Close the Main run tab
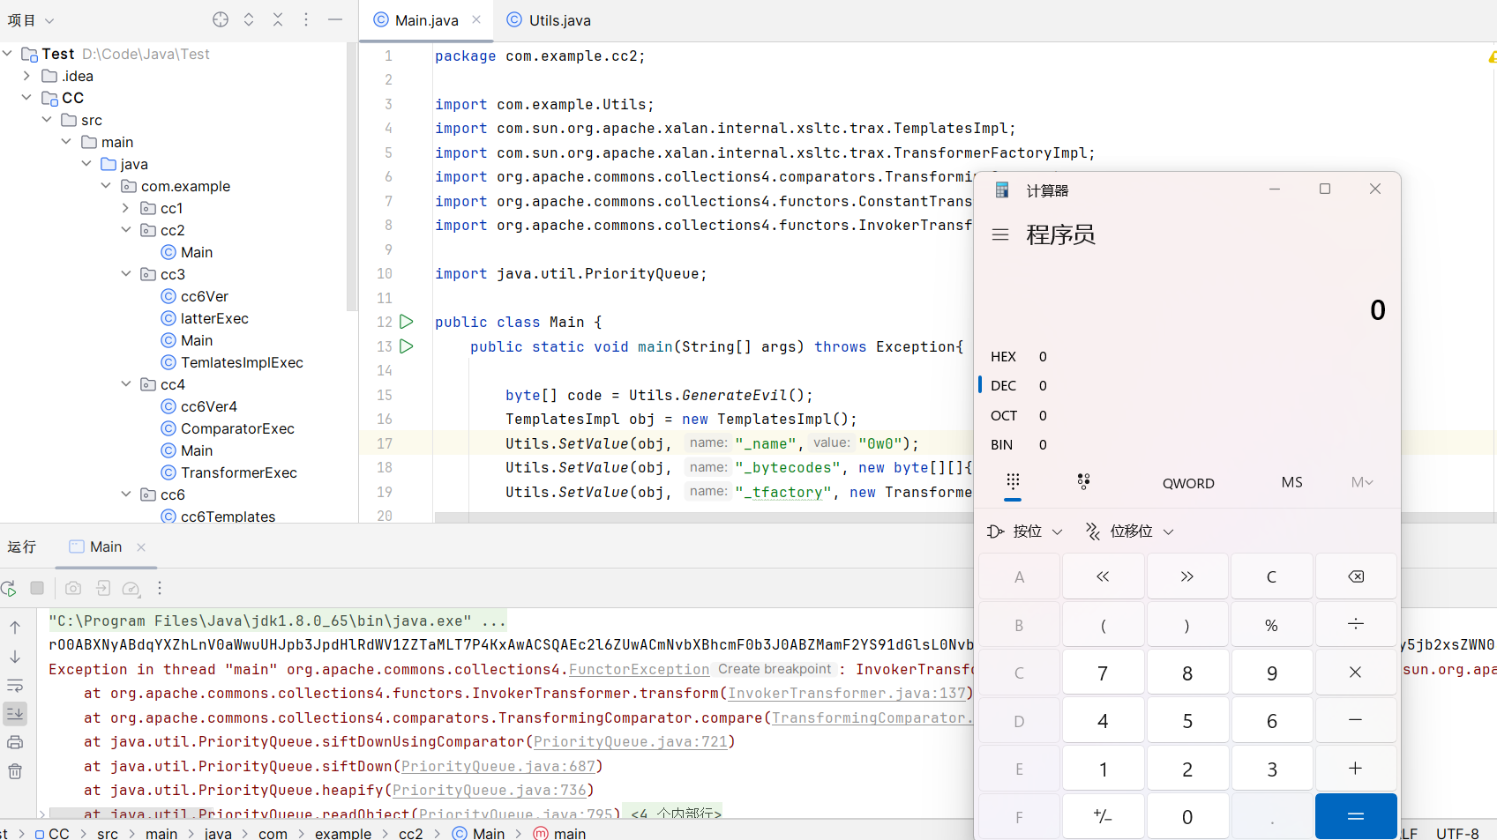 (141, 547)
